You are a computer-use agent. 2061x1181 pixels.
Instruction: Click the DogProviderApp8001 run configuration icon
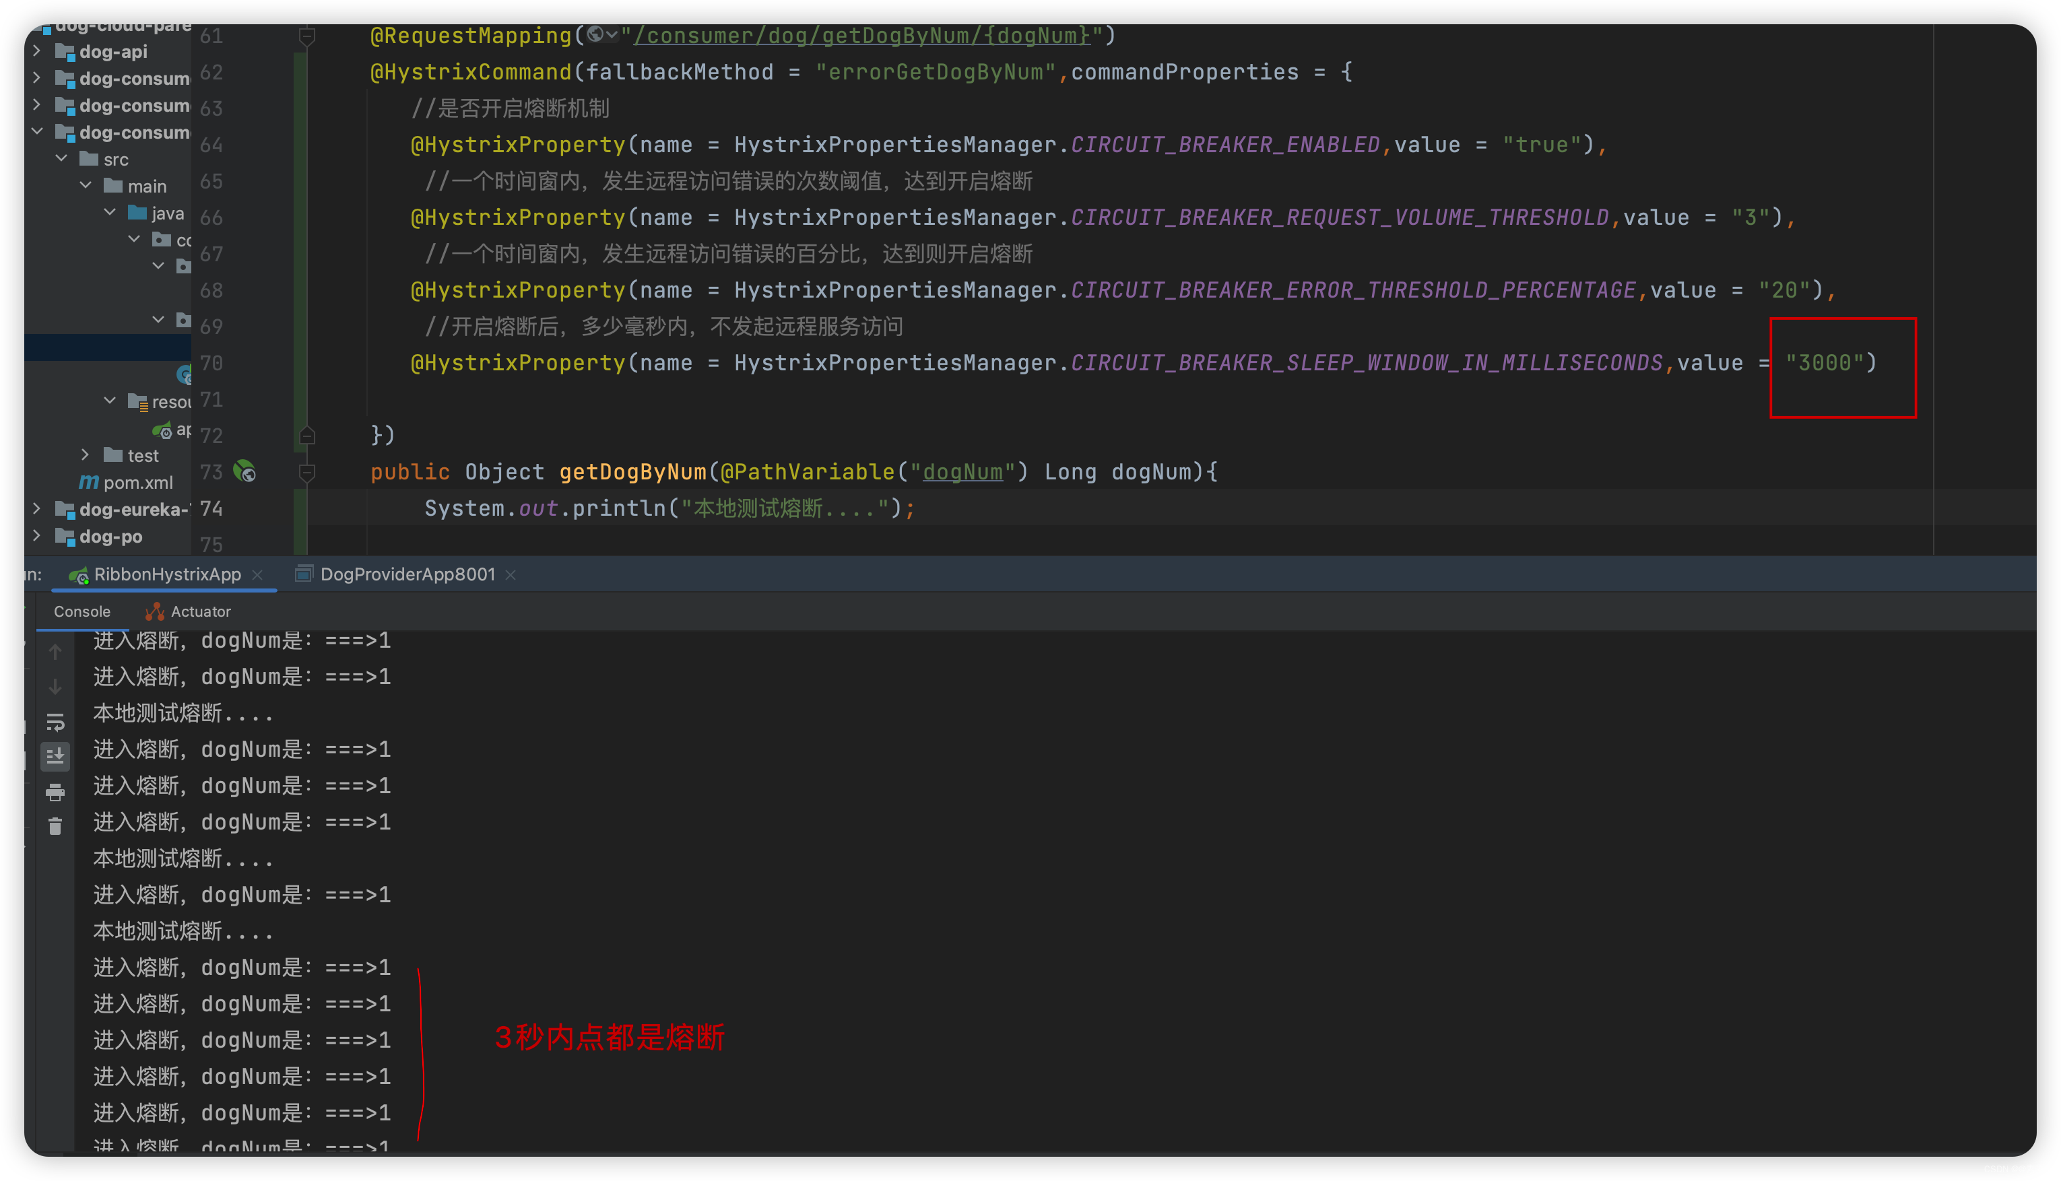pyautogui.click(x=304, y=574)
